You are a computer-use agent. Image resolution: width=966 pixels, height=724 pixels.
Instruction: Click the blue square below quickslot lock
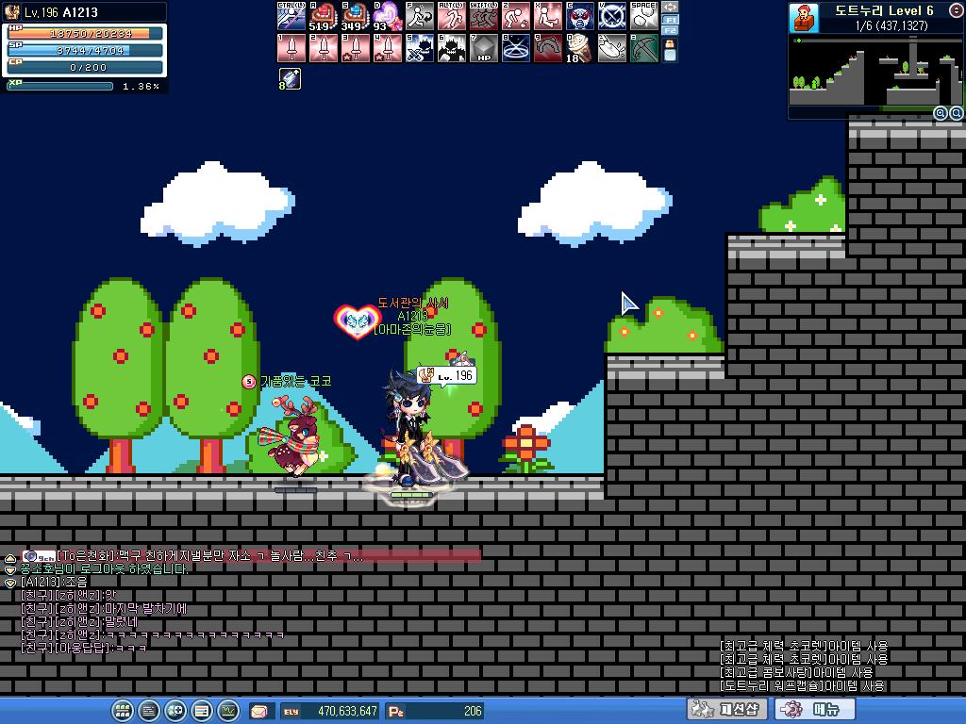[670, 56]
